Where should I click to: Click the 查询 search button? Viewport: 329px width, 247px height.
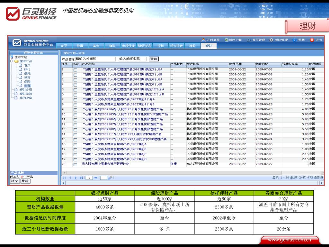pyautogui.click(x=154, y=59)
